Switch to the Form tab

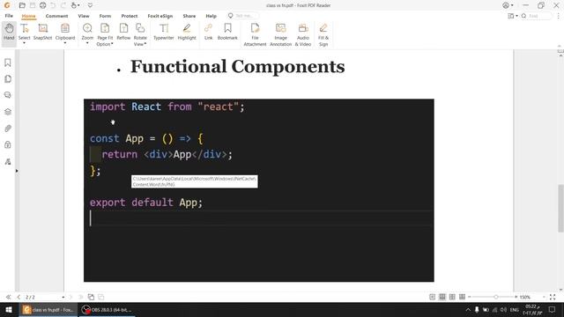coord(105,16)
